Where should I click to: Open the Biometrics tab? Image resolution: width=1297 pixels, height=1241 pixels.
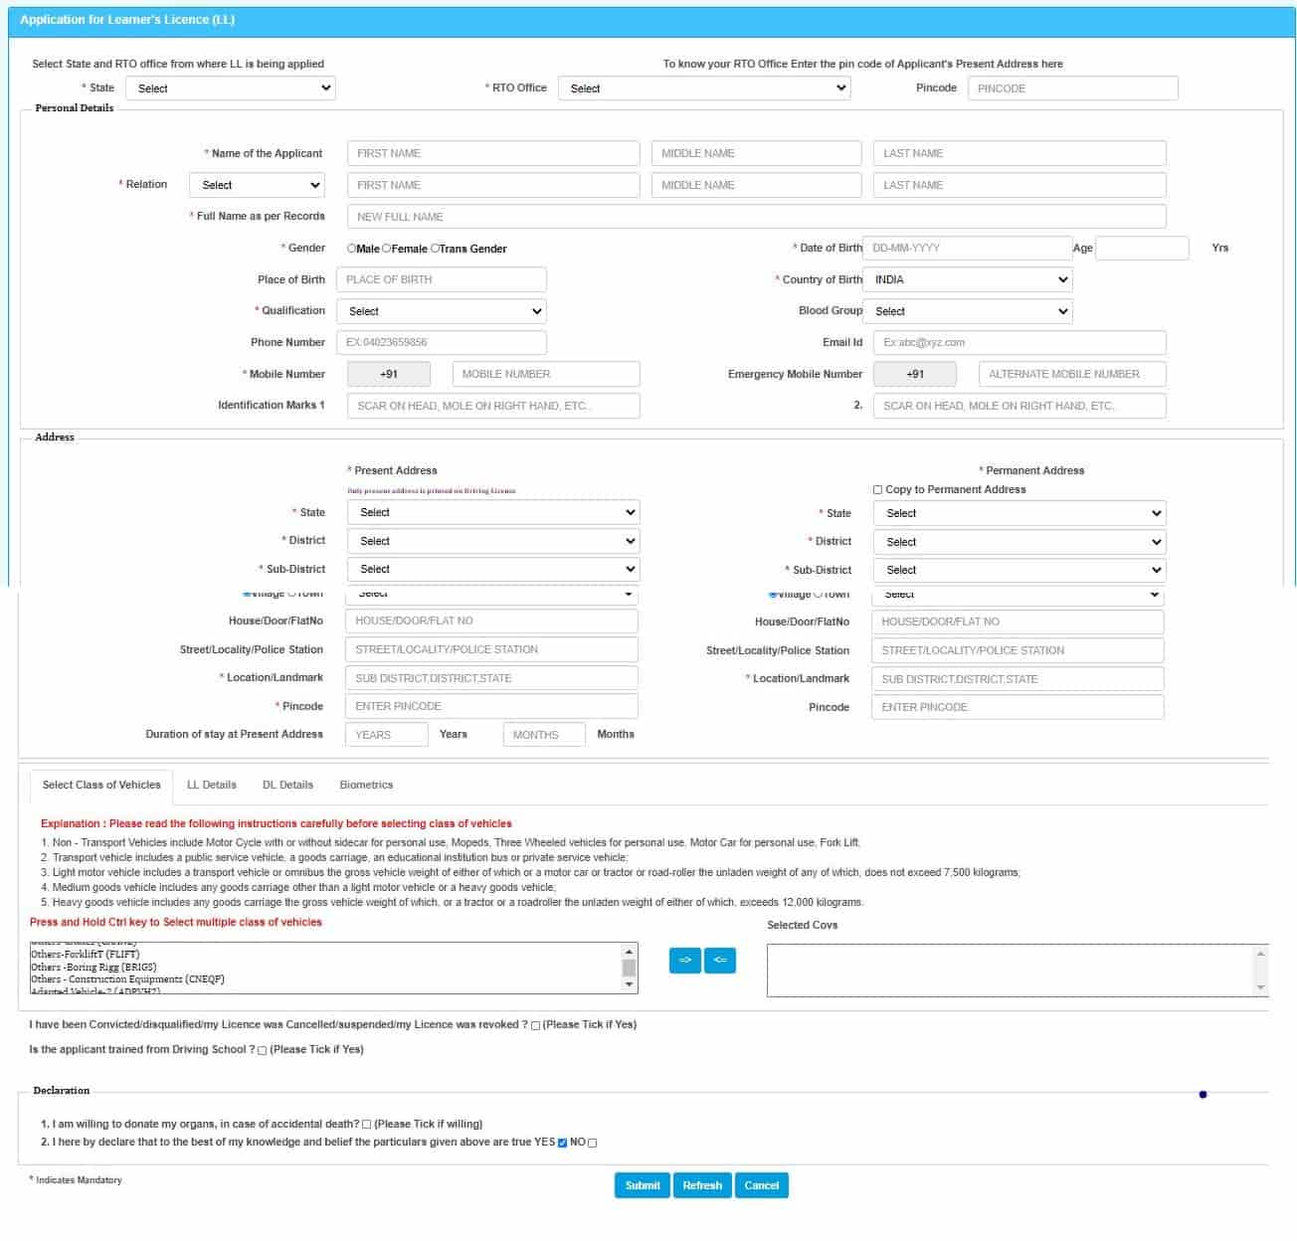[x=366, y=786]
